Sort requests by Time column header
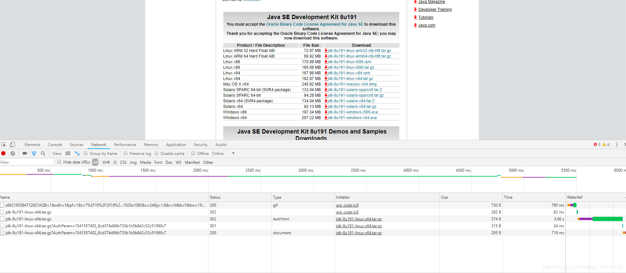The height and width of the screenshot is (273, 626). [534, 197]
